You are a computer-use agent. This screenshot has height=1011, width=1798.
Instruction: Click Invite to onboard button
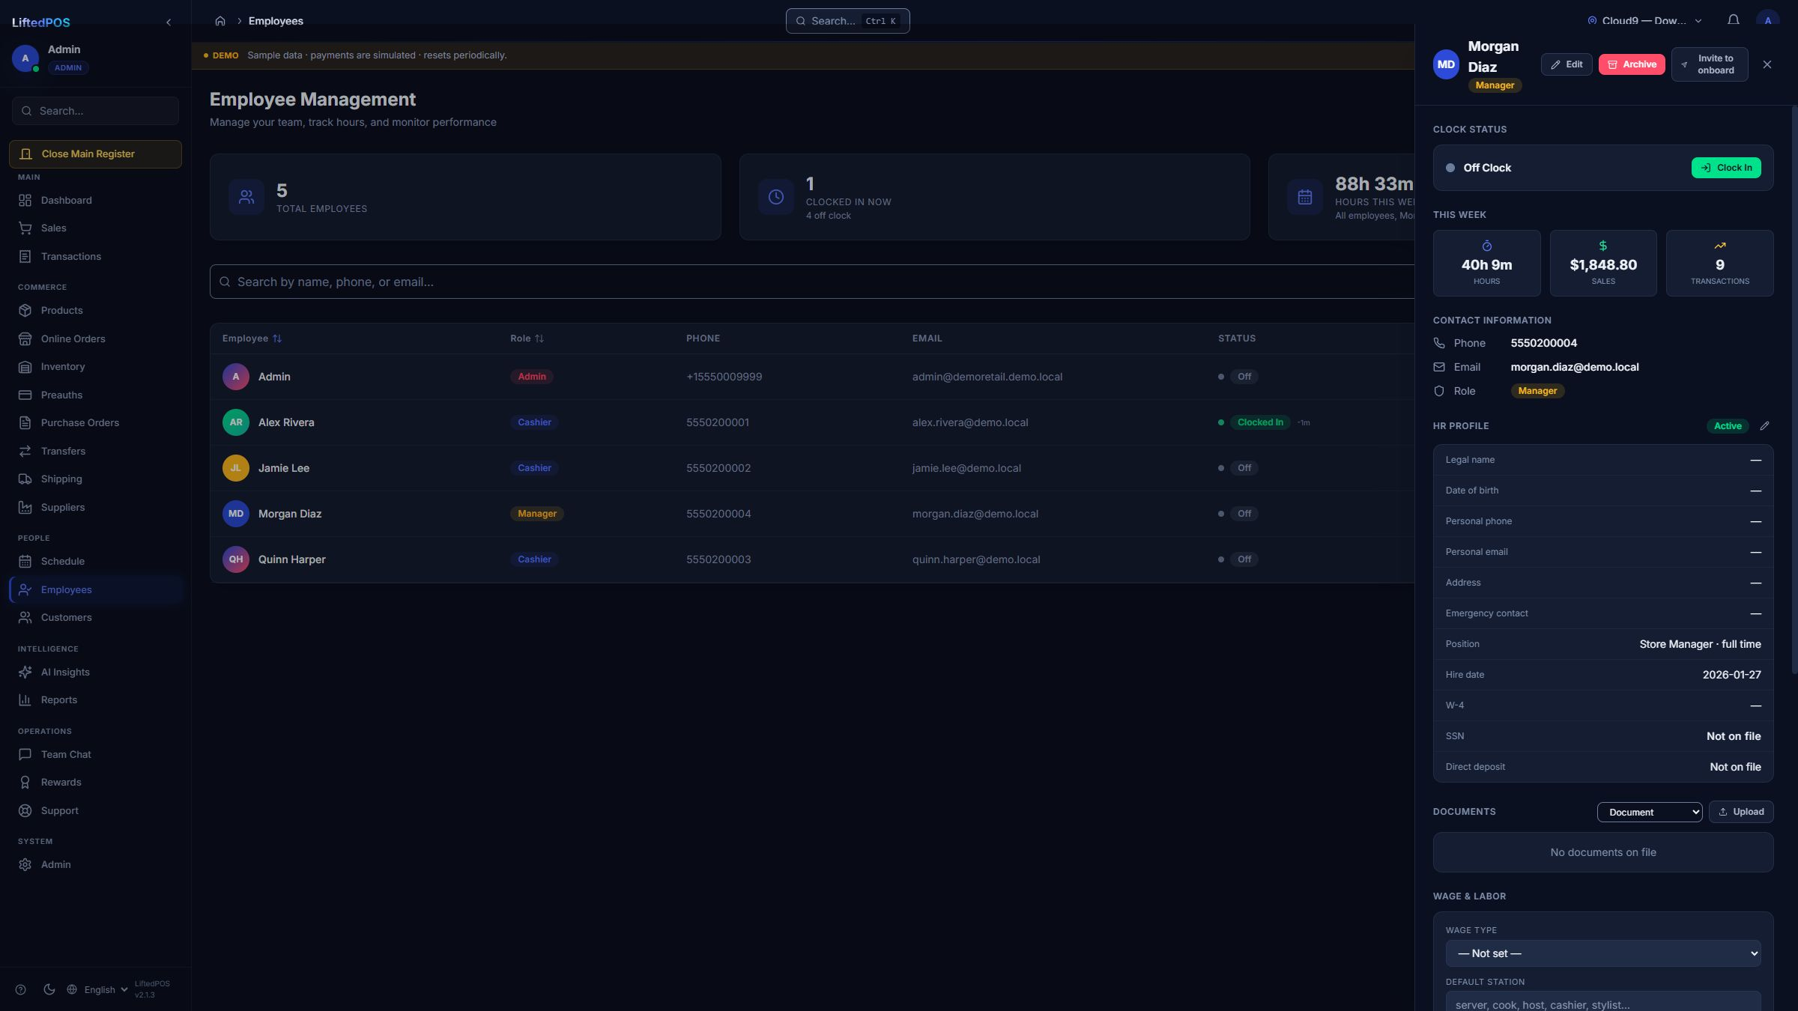click(1710, 64)
